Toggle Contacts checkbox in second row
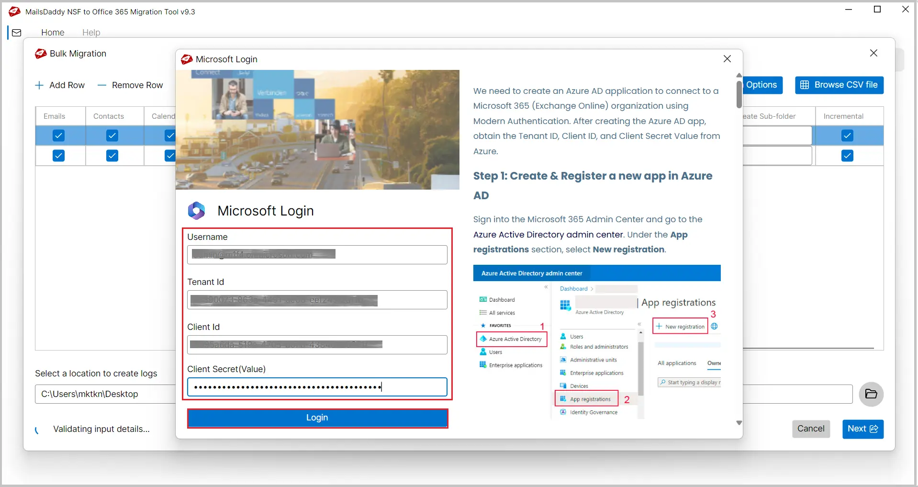This screenshot has width=918, height=487. 112,156
